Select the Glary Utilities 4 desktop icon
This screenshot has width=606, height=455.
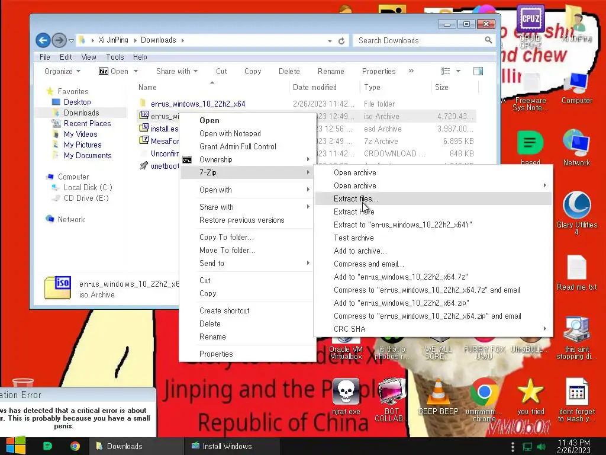576,213
